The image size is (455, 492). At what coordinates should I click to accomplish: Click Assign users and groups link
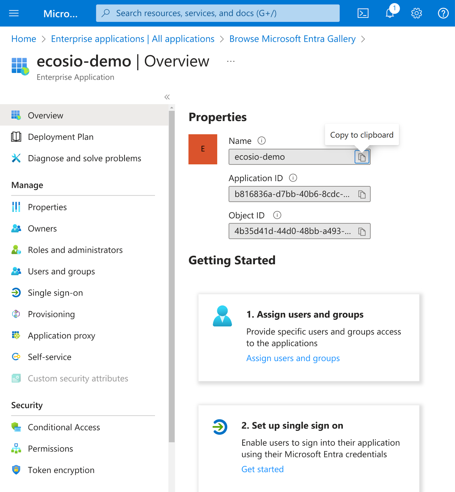(x=293, y=358)
